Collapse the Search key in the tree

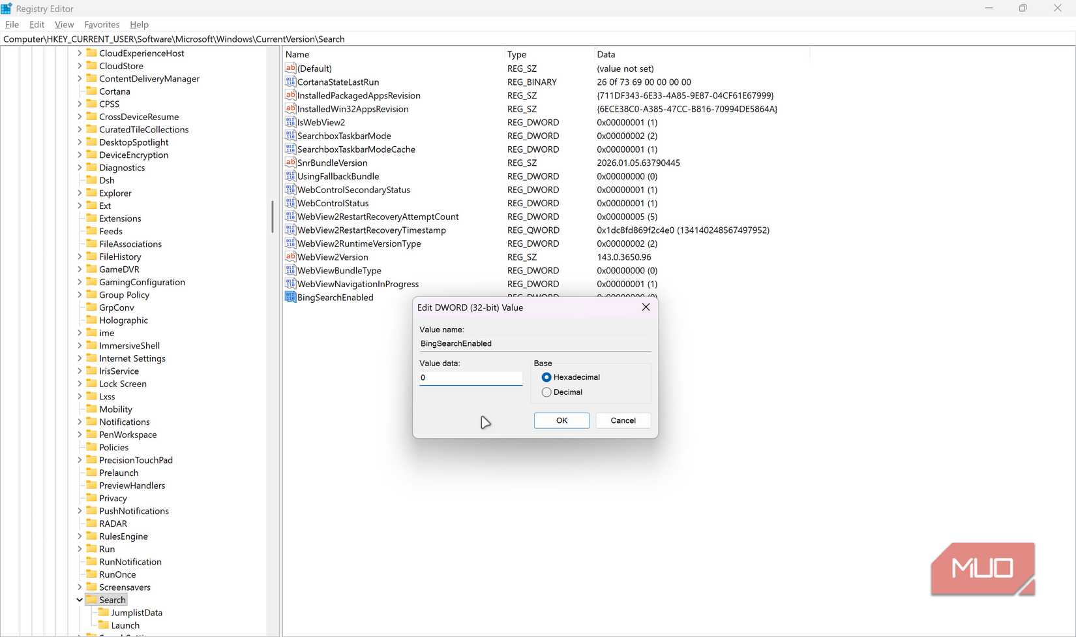pos(80,600)
